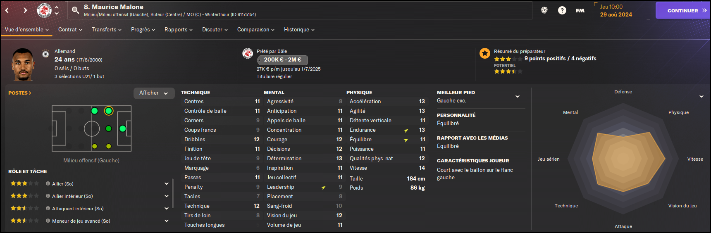Open the help question mark icon
Screen dimensions: 711x233
[x=562, y=10]
